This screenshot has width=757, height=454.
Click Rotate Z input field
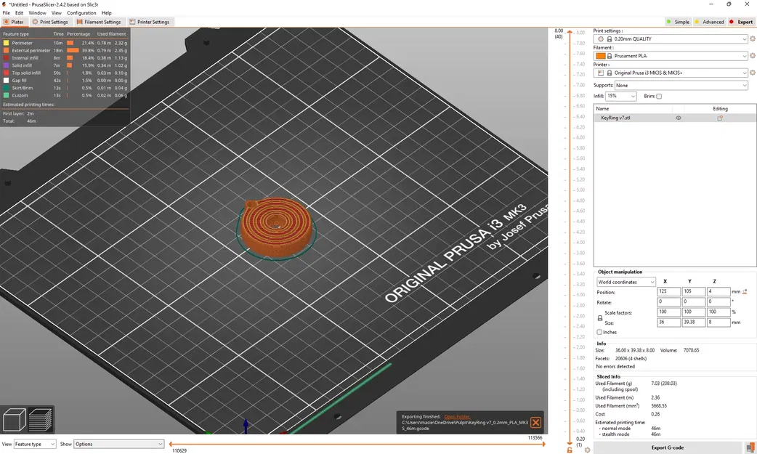718,302
